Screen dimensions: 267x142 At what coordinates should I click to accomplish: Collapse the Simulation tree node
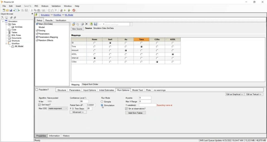[x=3, y=22]
